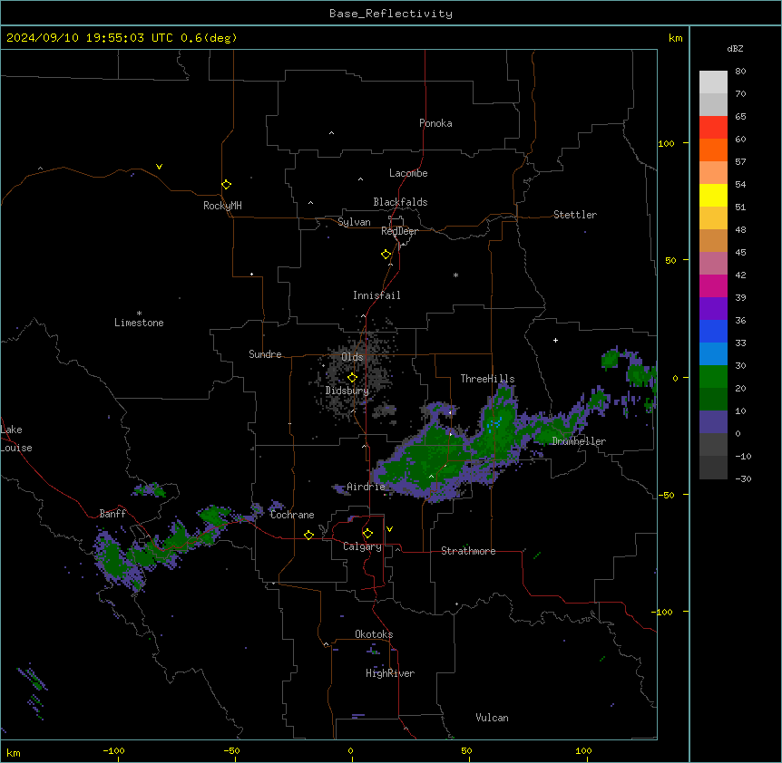Select the Banff label
The width and height of the screenshot is (782, 763).
(x=112, y=514)
